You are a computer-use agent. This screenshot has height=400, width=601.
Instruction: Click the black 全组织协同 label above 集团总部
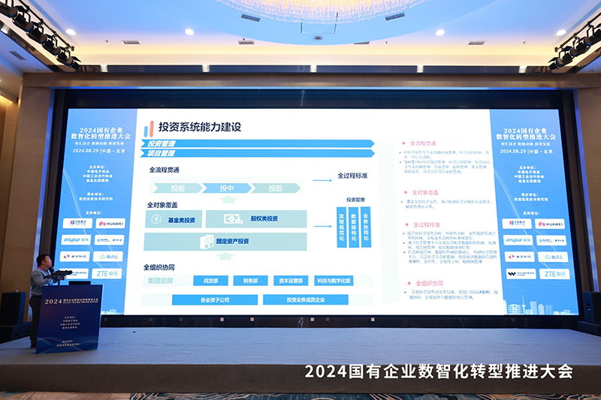pyautogui.click(x=159, y=267)
